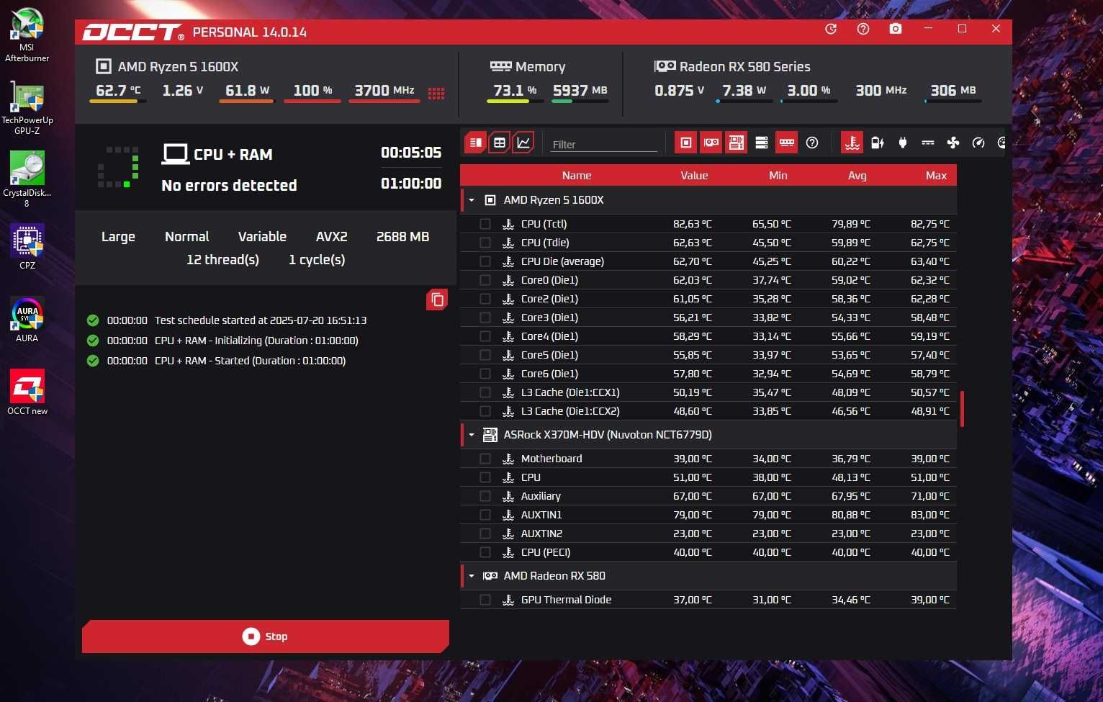
Task: Toggle the fan sensor type filter
Action: (x=953, y=143)
